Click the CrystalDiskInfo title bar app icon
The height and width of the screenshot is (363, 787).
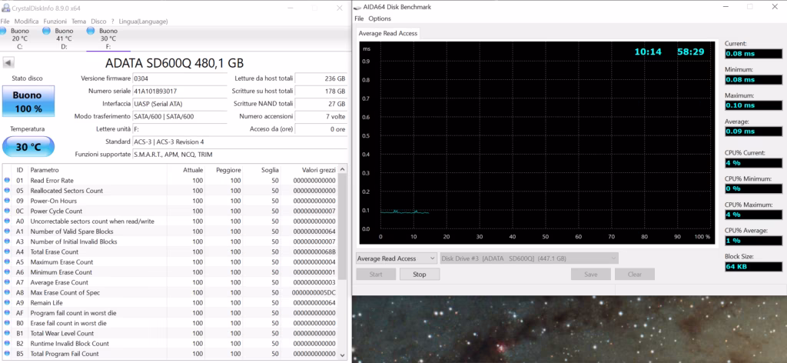click(5, 8)
